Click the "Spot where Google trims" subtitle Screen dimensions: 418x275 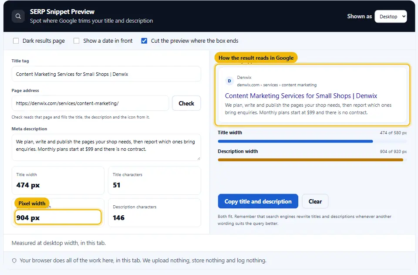coord(91,21)
